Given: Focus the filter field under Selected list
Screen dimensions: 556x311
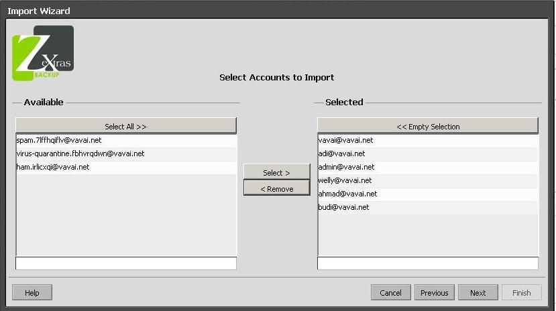Looking at the screenshot, I should (428, 263).
